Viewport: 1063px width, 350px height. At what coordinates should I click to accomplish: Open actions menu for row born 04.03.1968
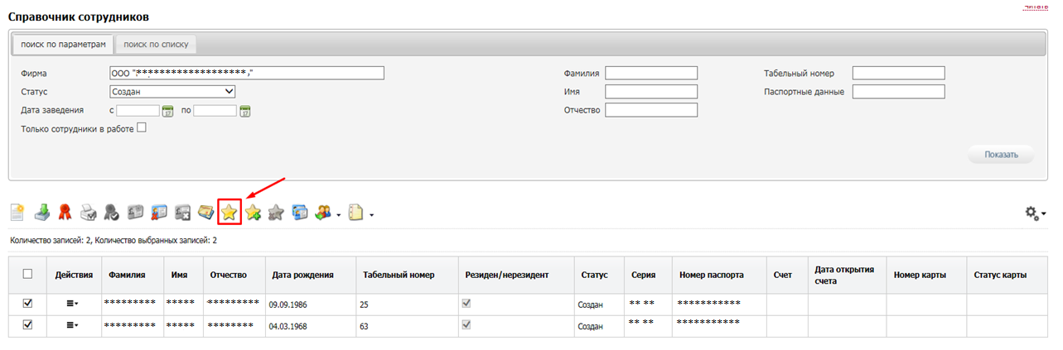tap(73, 325)
